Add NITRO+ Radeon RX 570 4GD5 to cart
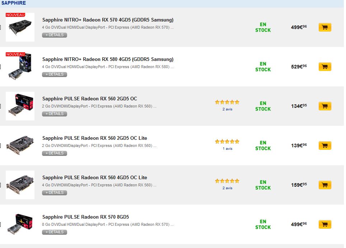The image size is (346, 248). pyautogui.click(x=325, y=27)
